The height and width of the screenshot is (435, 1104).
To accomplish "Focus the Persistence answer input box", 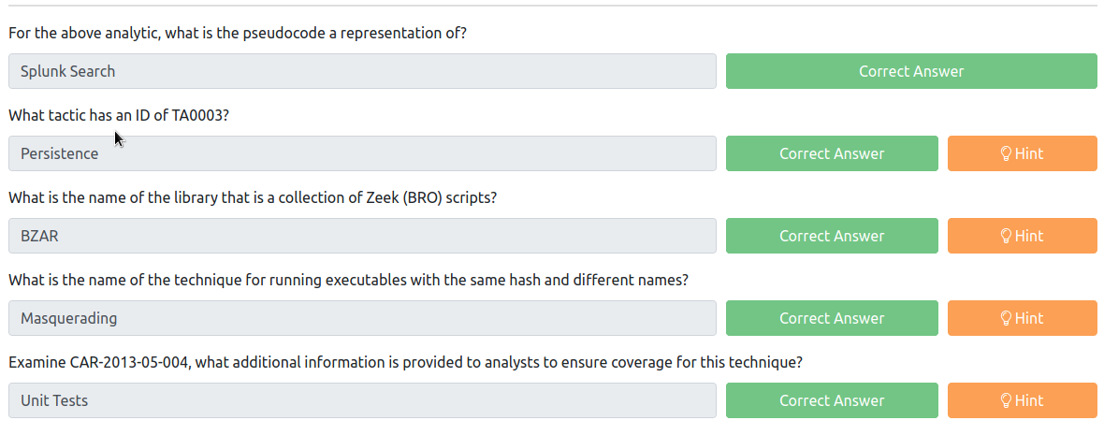I will [363, 153].
